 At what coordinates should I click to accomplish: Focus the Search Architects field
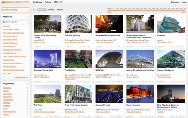click(x=15, y=22)
